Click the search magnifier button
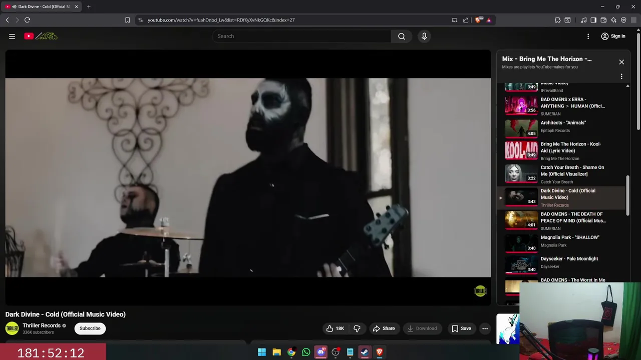641x360 pixels. (x=402, y=36)
